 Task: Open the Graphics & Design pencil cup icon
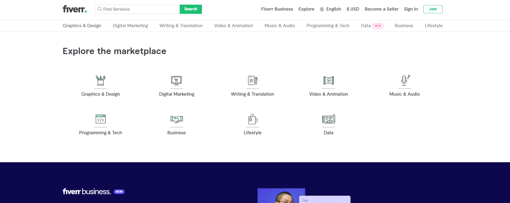click(x=101, y=80)
